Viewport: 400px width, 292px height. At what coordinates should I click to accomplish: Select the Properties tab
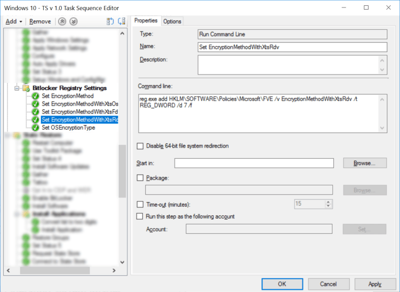click(x=146, y=21)
